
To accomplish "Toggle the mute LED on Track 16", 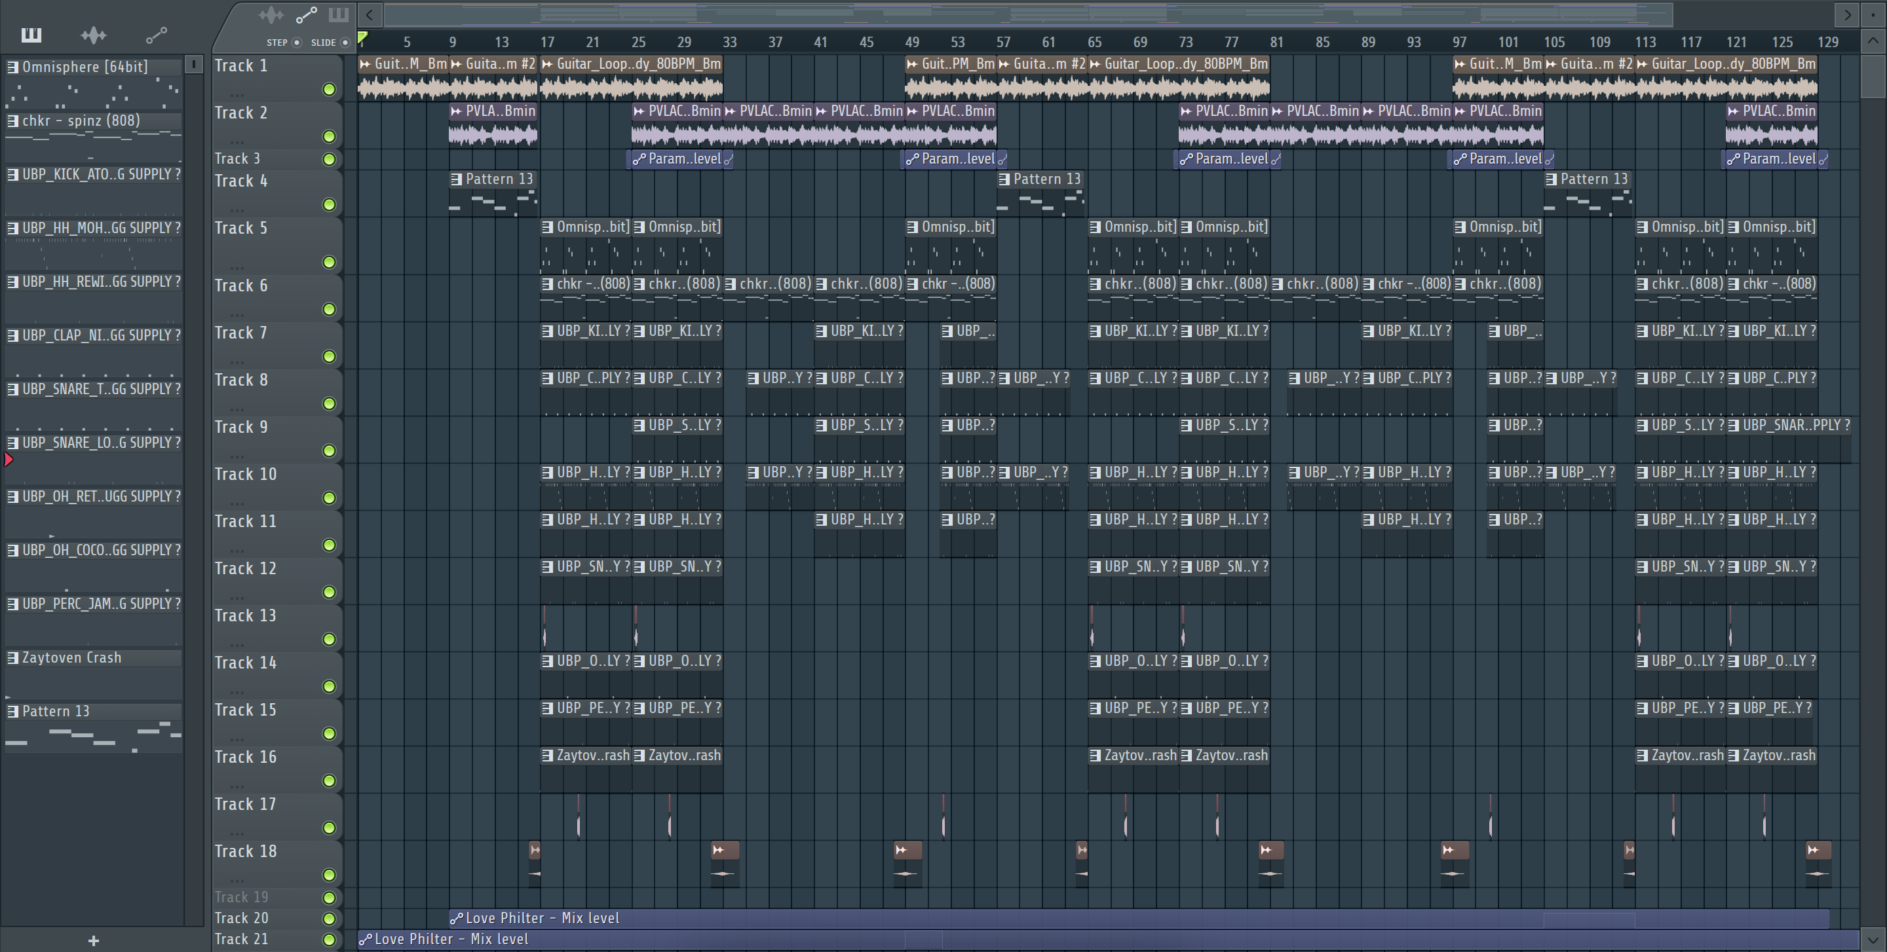I will tap(329, 780).
